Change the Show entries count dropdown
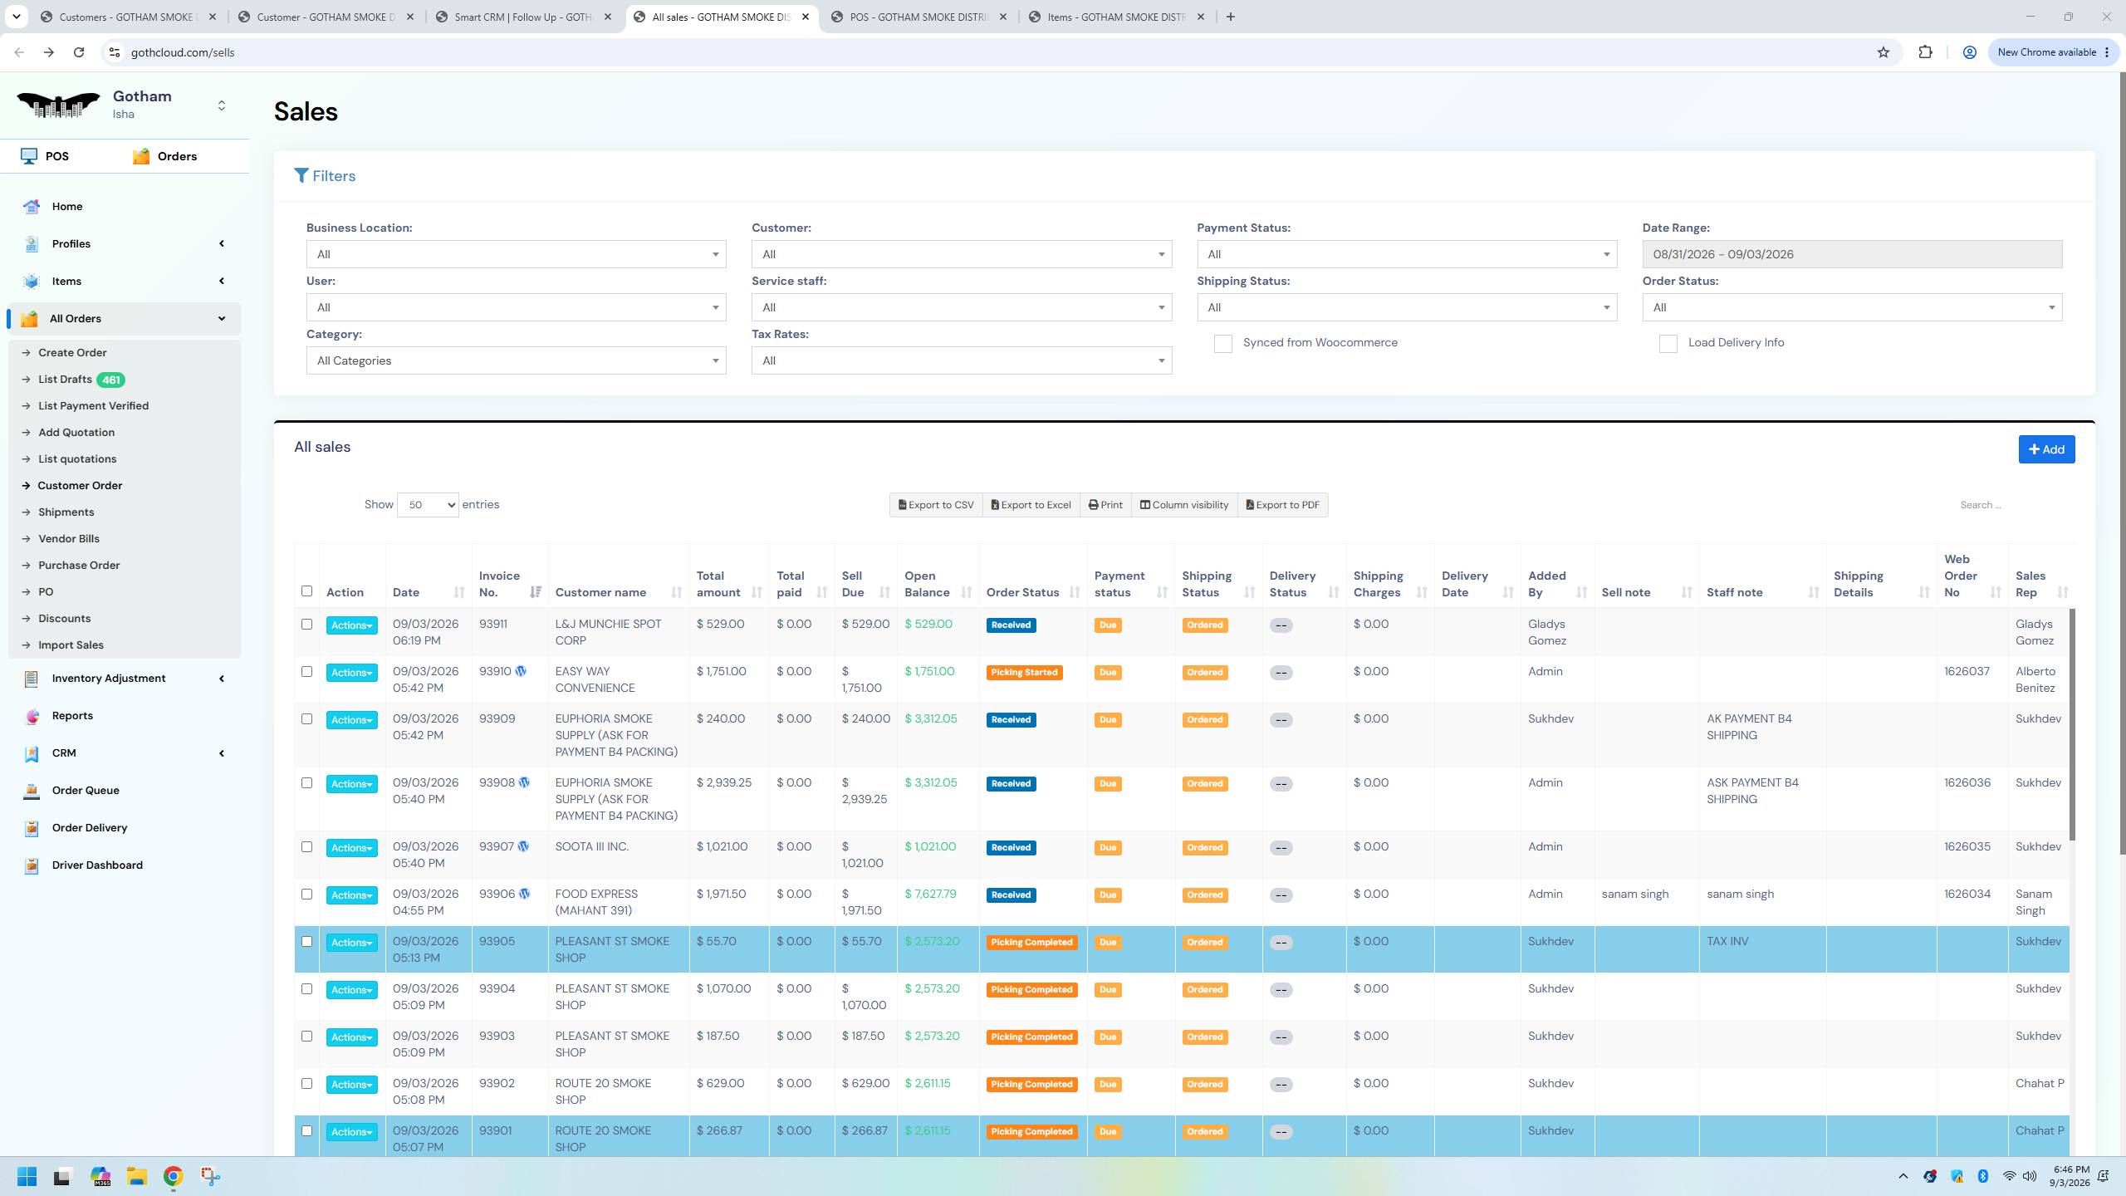Image resolution: width=2126 pixels, height=1196 pixels. point(428,505)
